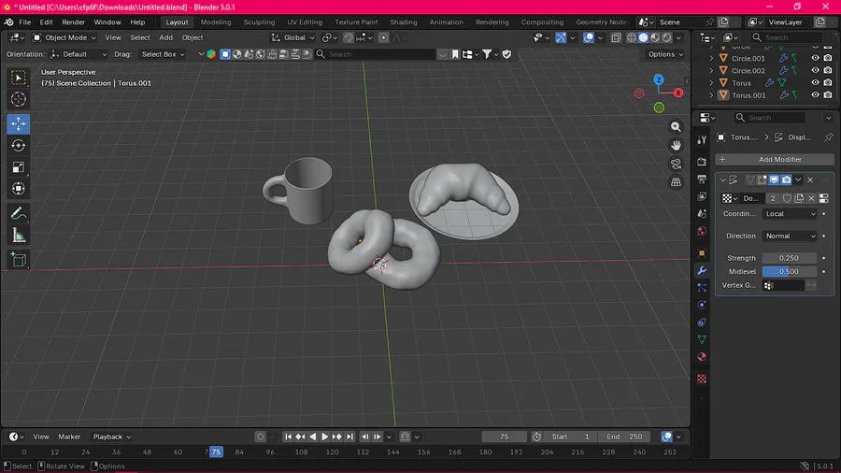The image size is (841, 473).
Task: Select the Add Cube tool
Action: [19, 260]
